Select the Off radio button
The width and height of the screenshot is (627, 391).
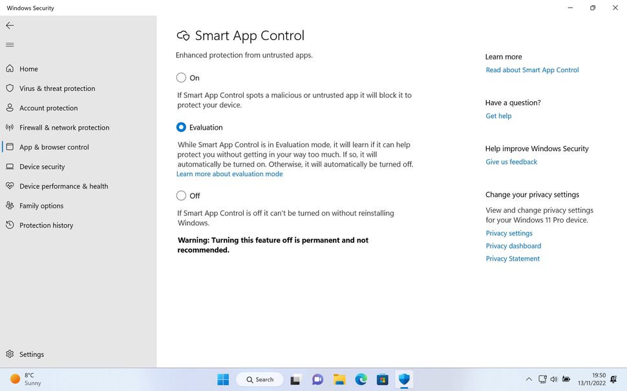182,195
